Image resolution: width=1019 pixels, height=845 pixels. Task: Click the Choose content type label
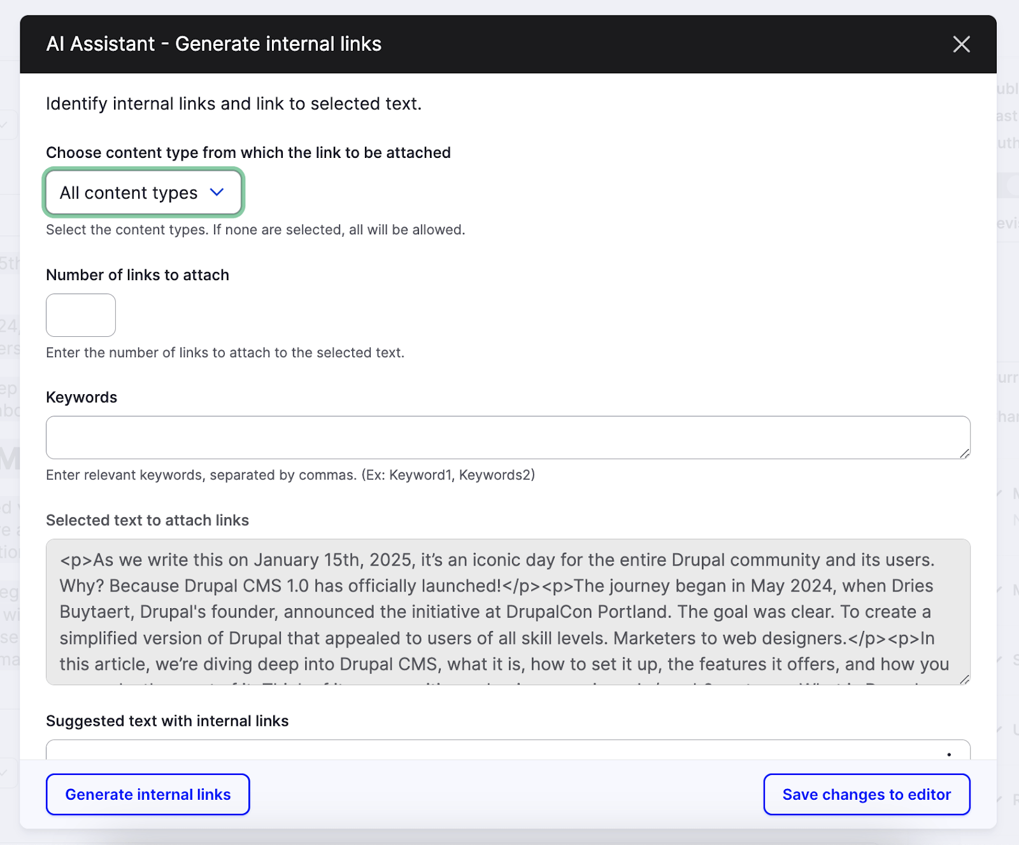point(248,153)
